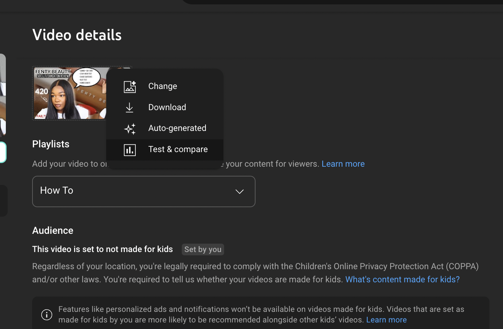Click the Video details heading
Viewport: 503px width, 329px height.
coord(77,35)
